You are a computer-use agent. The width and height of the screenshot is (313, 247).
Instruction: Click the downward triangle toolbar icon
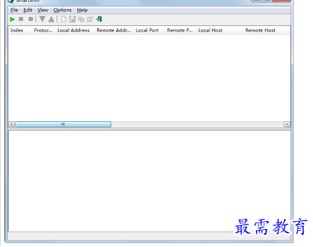pyautogui.click(x=42, y=19)
